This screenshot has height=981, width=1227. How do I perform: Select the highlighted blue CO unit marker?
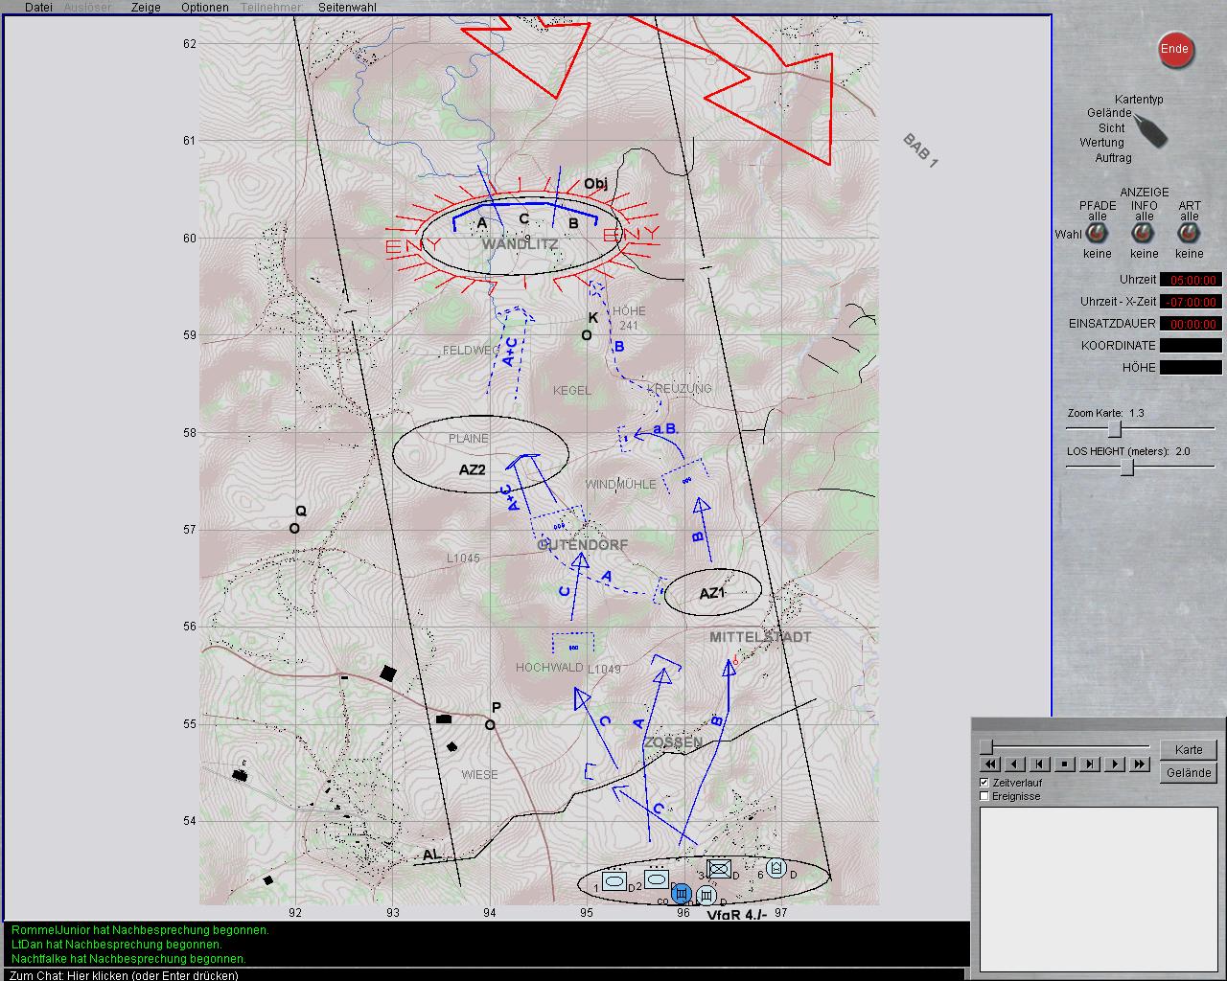(682, 894)
